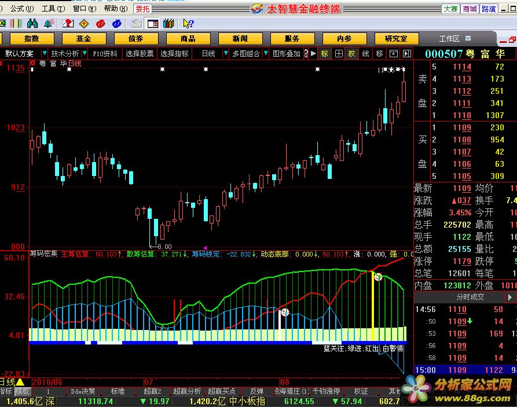This screenshot has height=407, width=517.
Task: Open the red question mark envelope icon
Action: click(x=68, y=23)
